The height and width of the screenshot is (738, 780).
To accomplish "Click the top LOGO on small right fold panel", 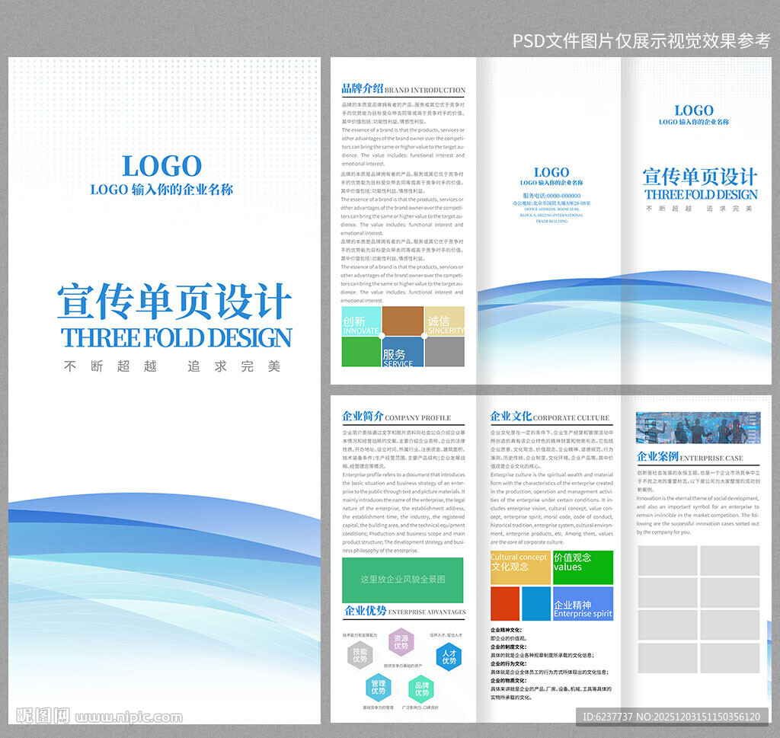I will (694, 110).
